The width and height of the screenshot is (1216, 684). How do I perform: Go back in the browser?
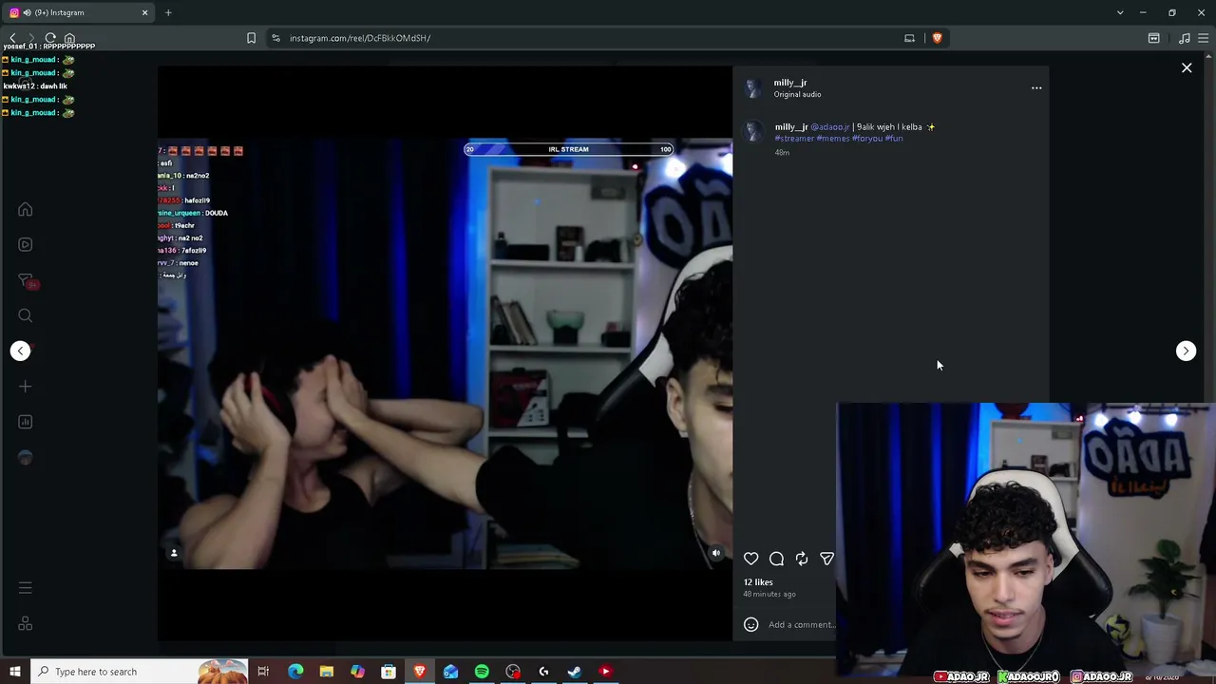(12, 38)
